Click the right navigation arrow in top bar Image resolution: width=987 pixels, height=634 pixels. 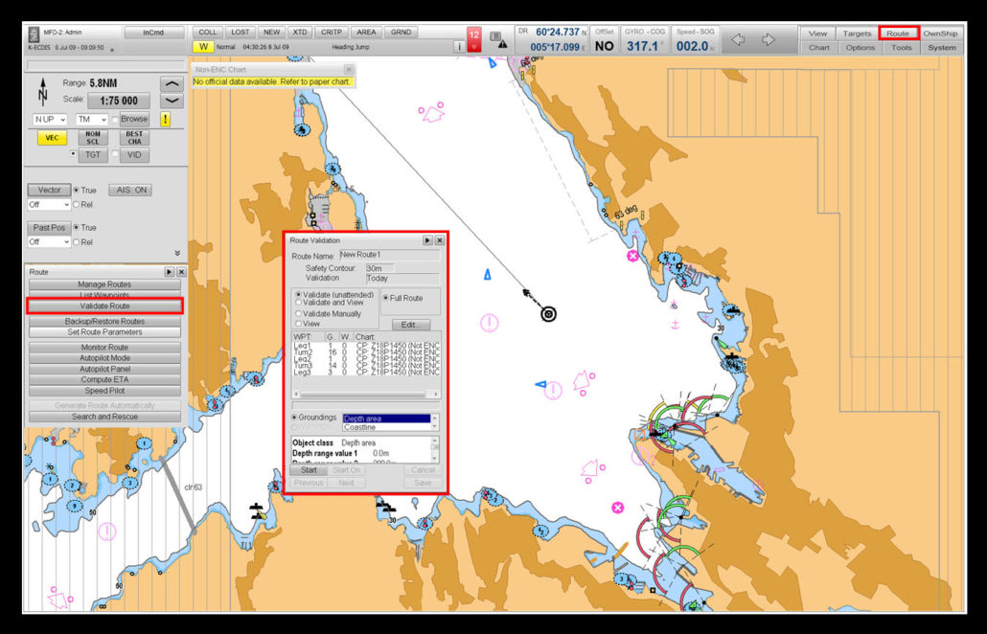[768, 39]
